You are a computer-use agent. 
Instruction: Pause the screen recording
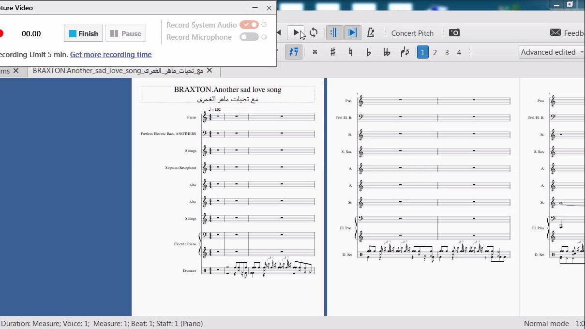click(x=126, y=33)
